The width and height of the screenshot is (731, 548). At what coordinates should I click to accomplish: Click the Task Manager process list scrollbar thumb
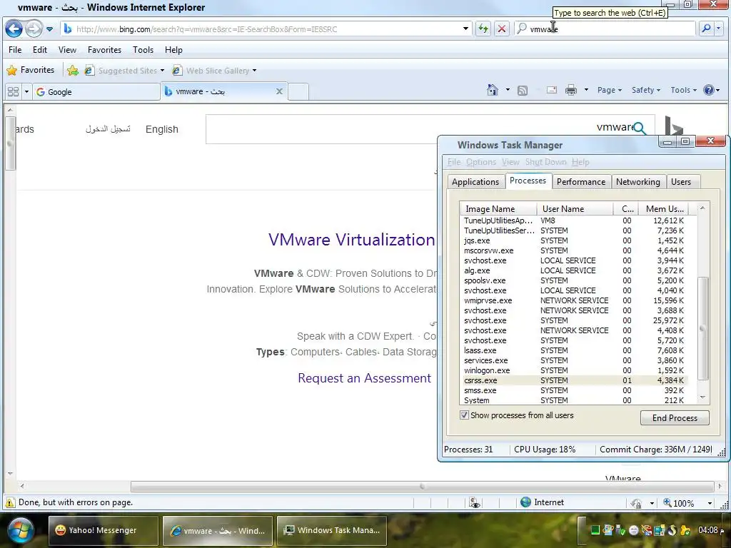click(x=702, y=328)
